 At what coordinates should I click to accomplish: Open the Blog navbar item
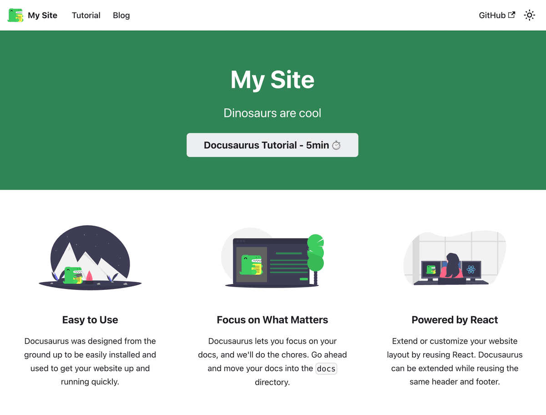[121, 15]
